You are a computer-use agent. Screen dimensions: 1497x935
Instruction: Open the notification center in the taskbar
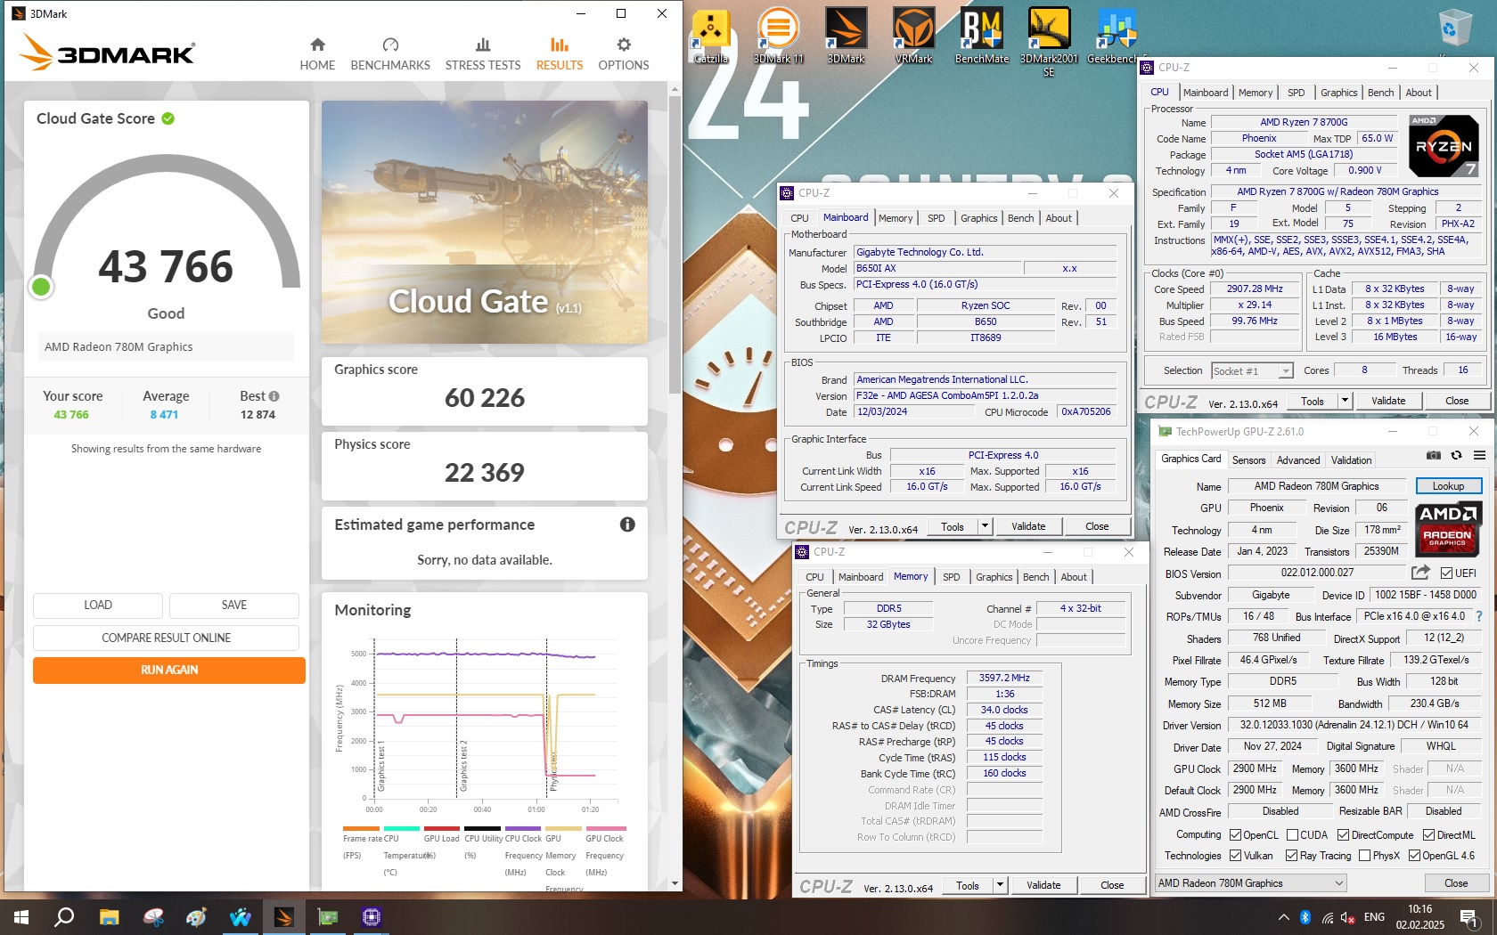(1468, 916)
